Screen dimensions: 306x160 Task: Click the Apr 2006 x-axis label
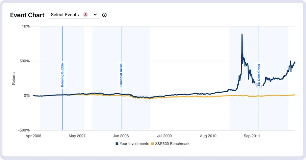33,135
